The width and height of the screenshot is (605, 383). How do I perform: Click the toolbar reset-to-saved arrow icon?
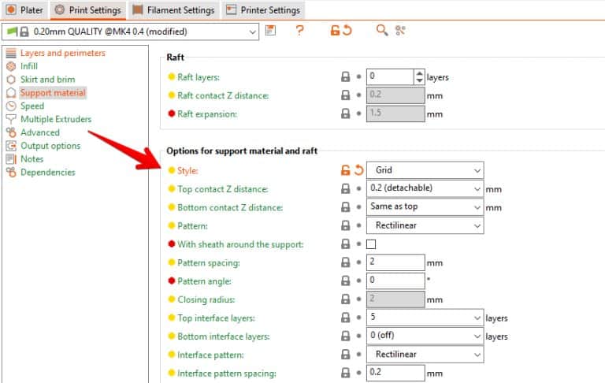(347, 31)
